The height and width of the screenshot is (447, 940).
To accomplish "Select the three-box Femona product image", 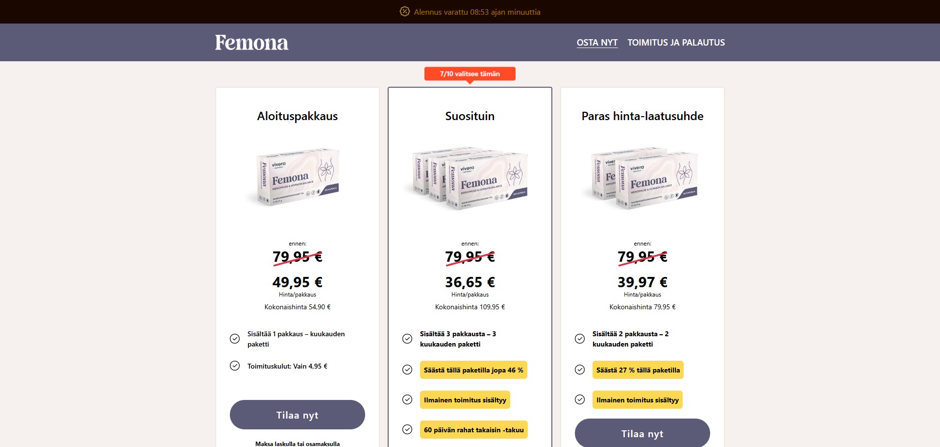I will 470,178.
